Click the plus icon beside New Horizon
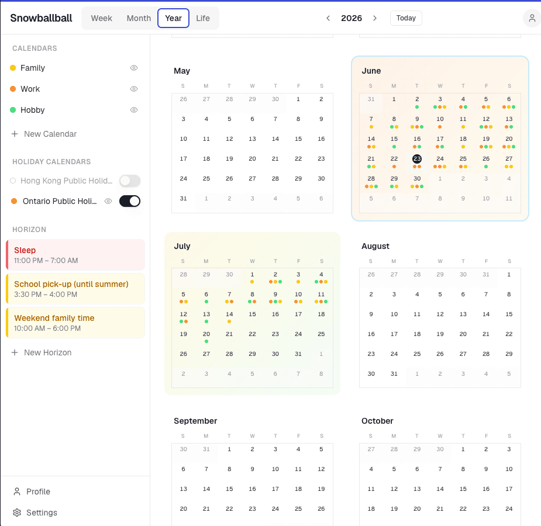Image resolution: width=541 pixels, height=526 pixels. click(x=15, y=352)
